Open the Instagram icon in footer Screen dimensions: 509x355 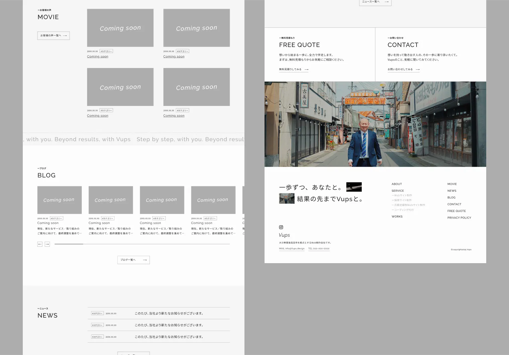(281, 227)
